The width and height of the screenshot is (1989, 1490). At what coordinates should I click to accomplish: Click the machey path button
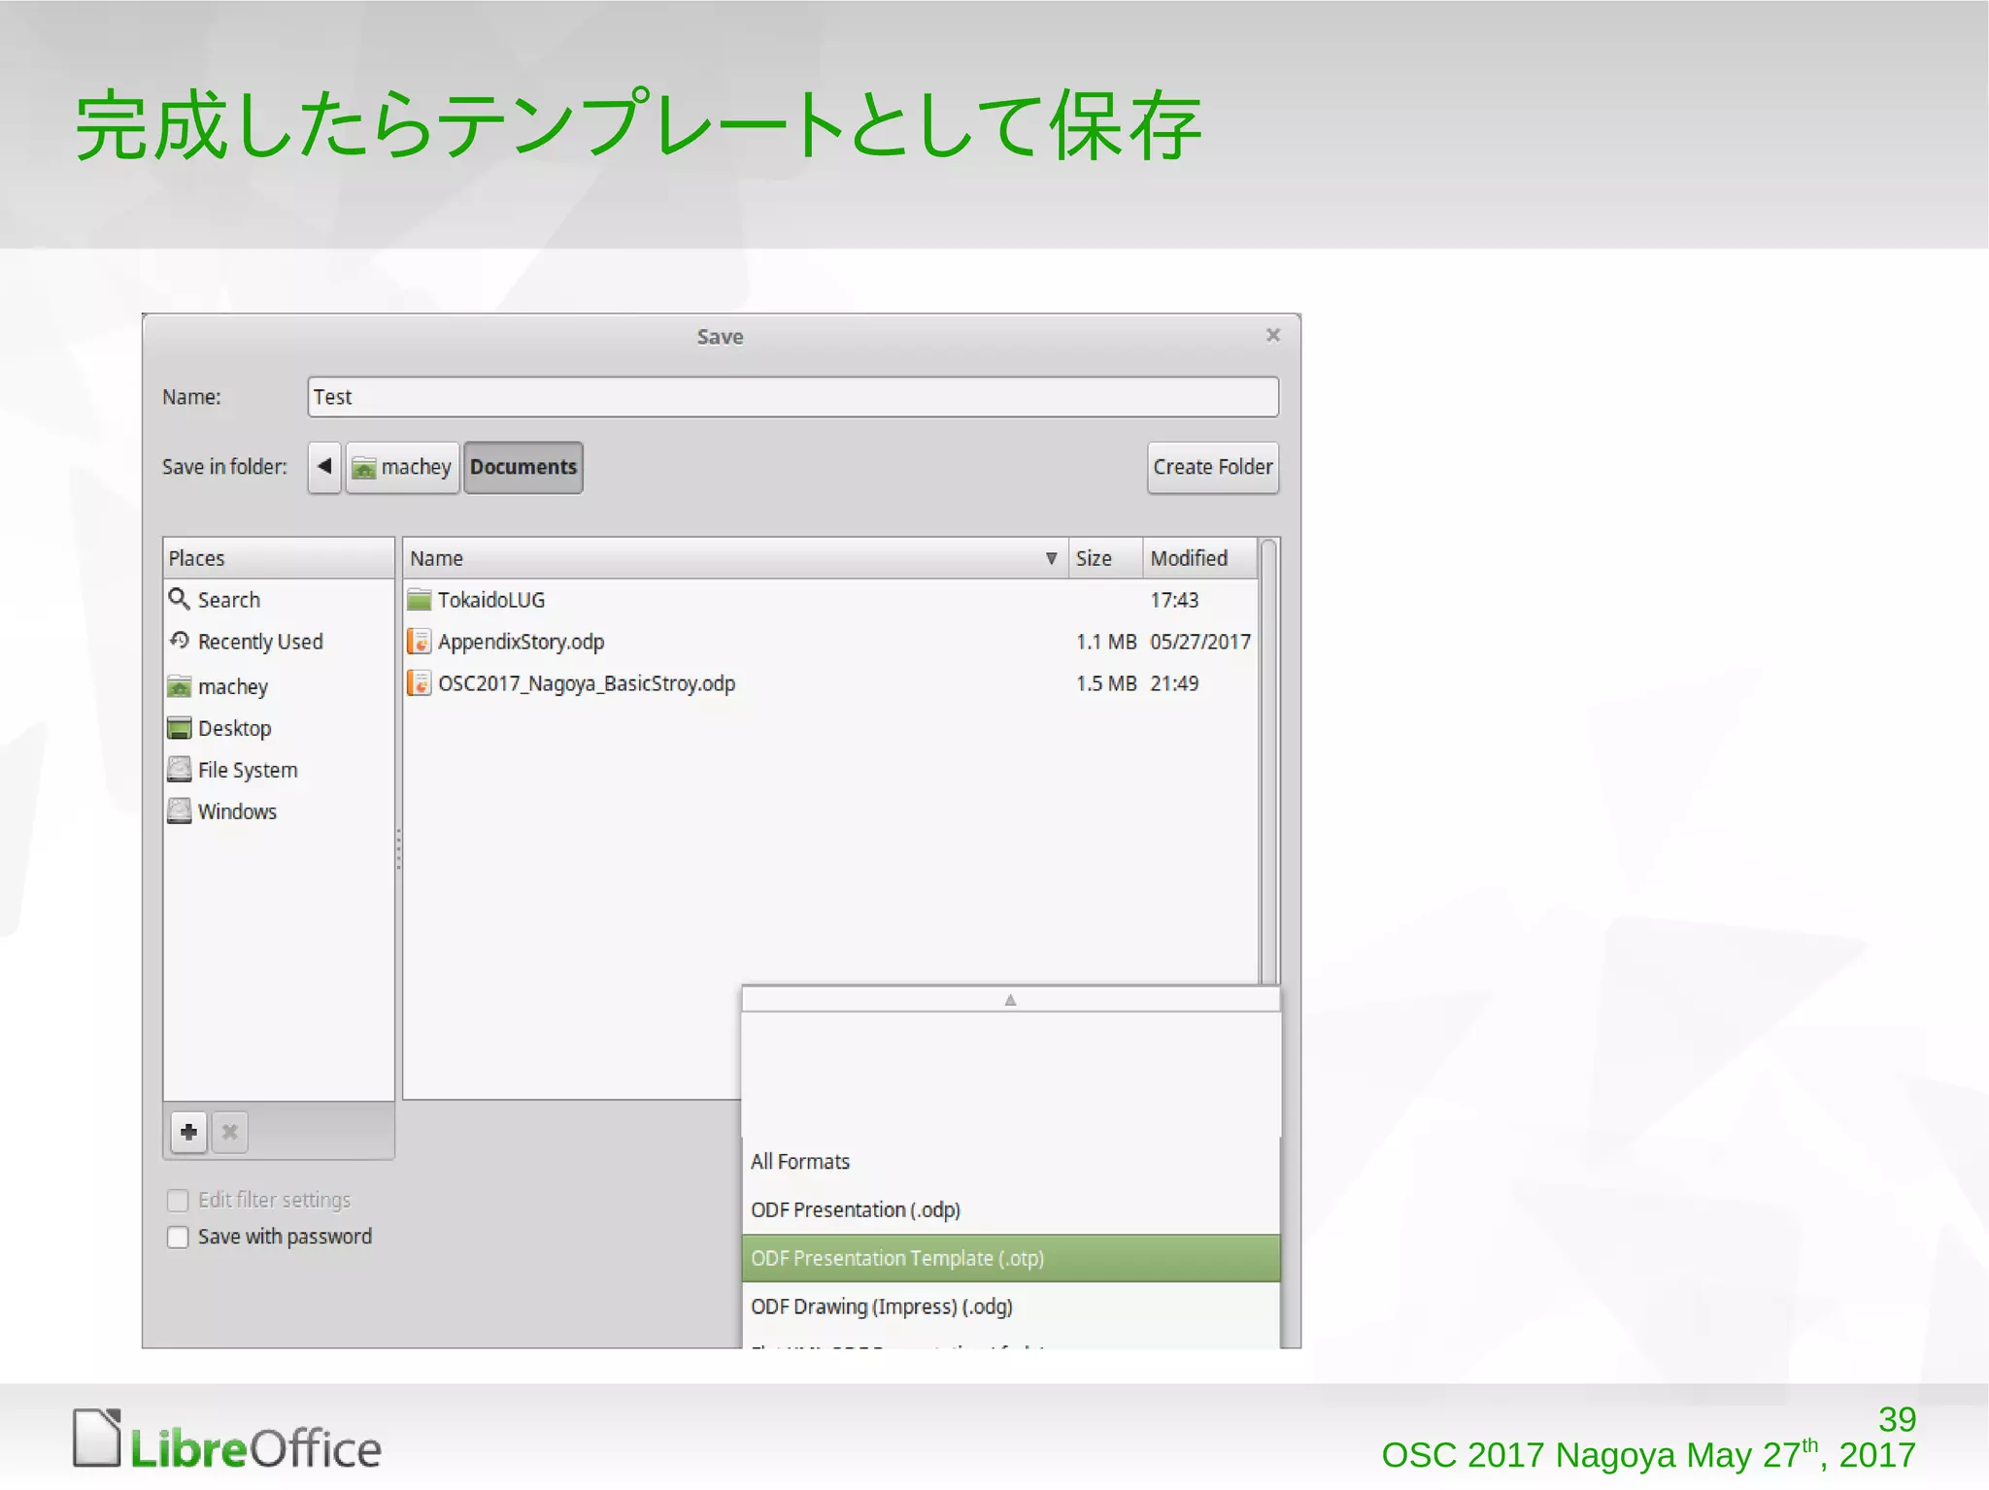coord(402,467)
